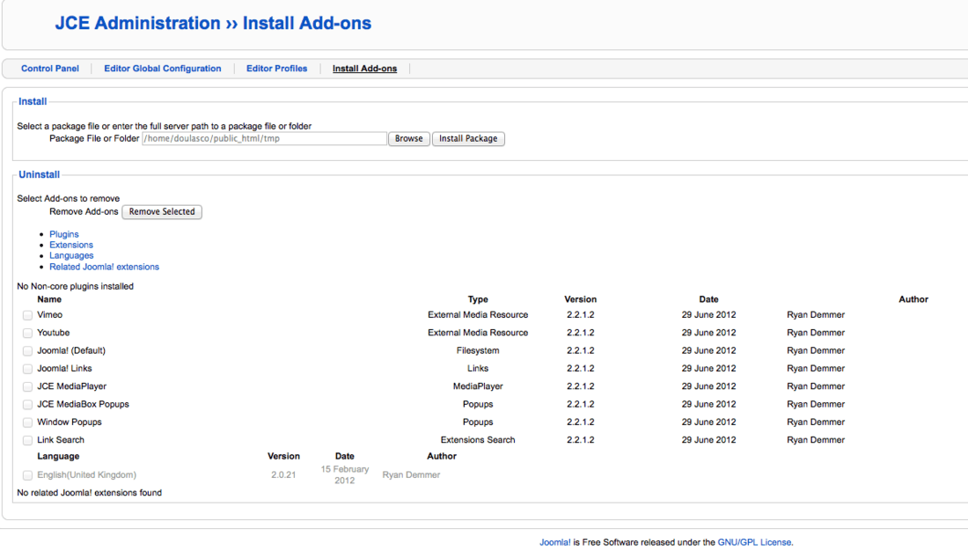The image size is (968, 551).
Task: Click the JCE MediaPlayer name
Action: [x=71, y=386]
